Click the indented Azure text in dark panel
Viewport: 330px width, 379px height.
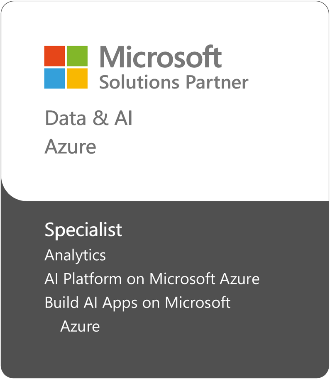tap(80, 326)
